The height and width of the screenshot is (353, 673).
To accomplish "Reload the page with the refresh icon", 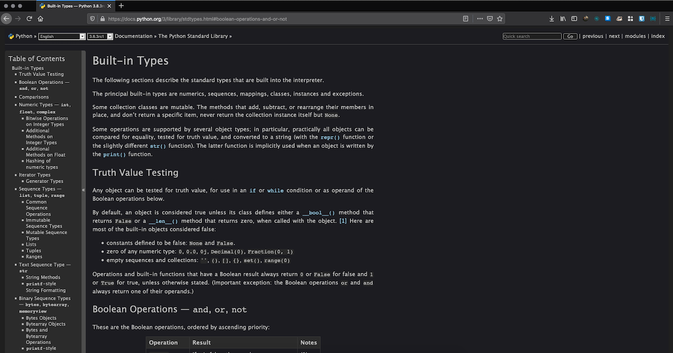I will (x=29, y=18).
